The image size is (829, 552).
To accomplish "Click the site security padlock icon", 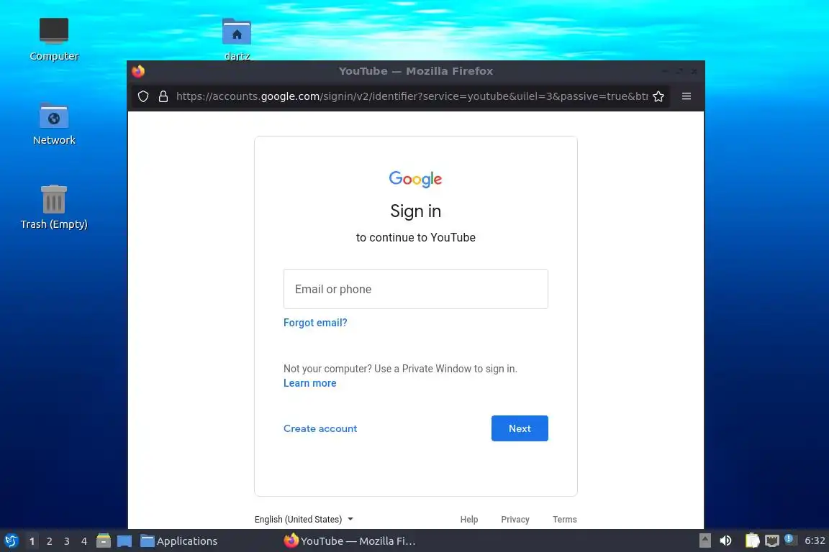I will coord(163,96).
